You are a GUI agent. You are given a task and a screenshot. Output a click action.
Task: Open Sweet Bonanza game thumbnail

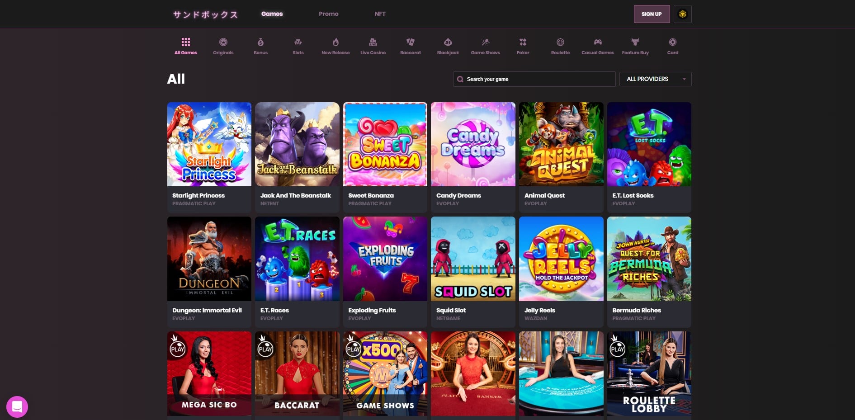click(385, 144)
